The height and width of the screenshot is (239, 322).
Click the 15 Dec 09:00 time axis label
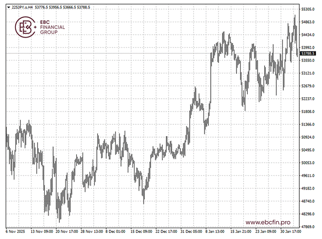(141, 232)
